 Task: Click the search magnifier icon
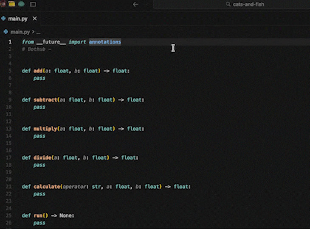[x=228, y=4]
